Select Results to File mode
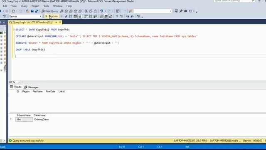 tap(111, 16)
